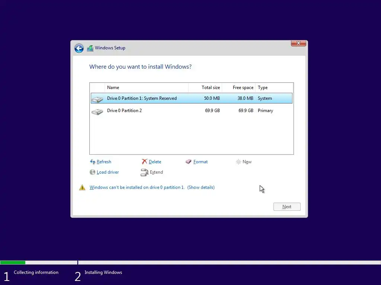Click the System type cell
This screenshot has height=285, width=381.
pos(265,98)
